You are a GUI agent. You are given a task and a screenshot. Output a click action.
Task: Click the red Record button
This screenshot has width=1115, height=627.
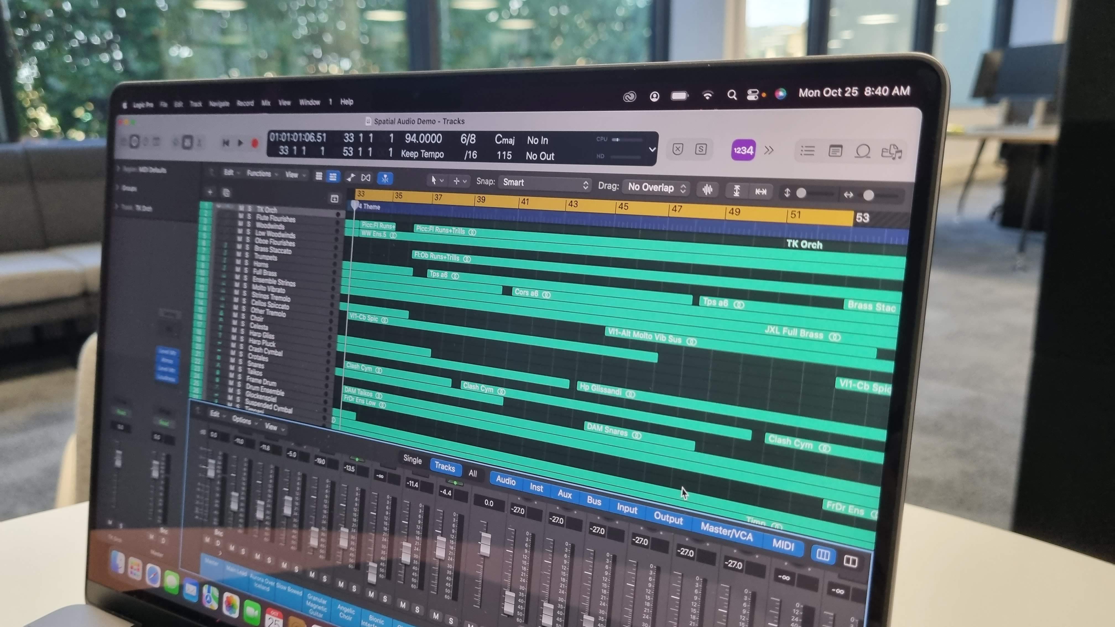pos(254,143)
